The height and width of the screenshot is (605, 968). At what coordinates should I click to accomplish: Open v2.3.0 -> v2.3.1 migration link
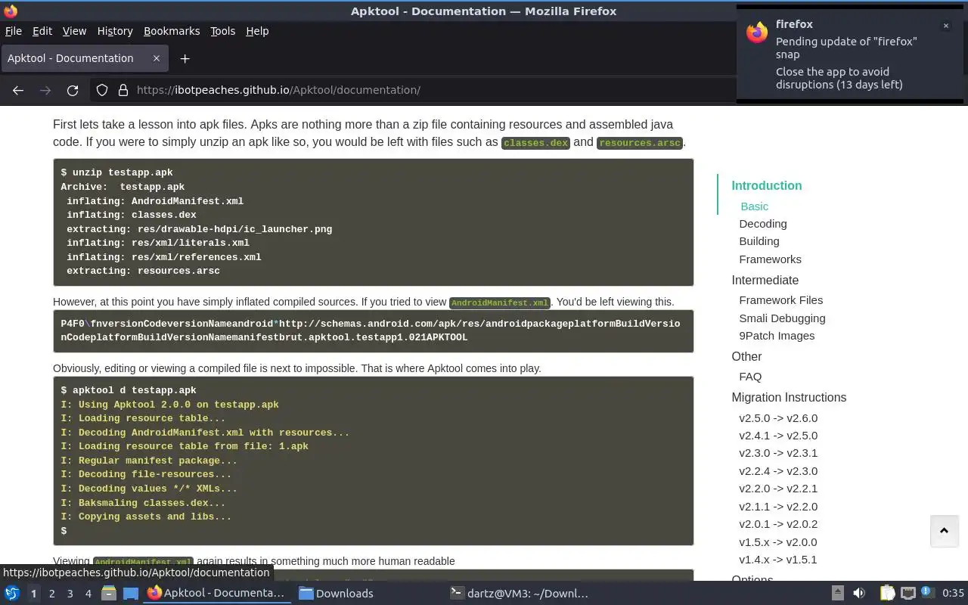pos(778,453)
